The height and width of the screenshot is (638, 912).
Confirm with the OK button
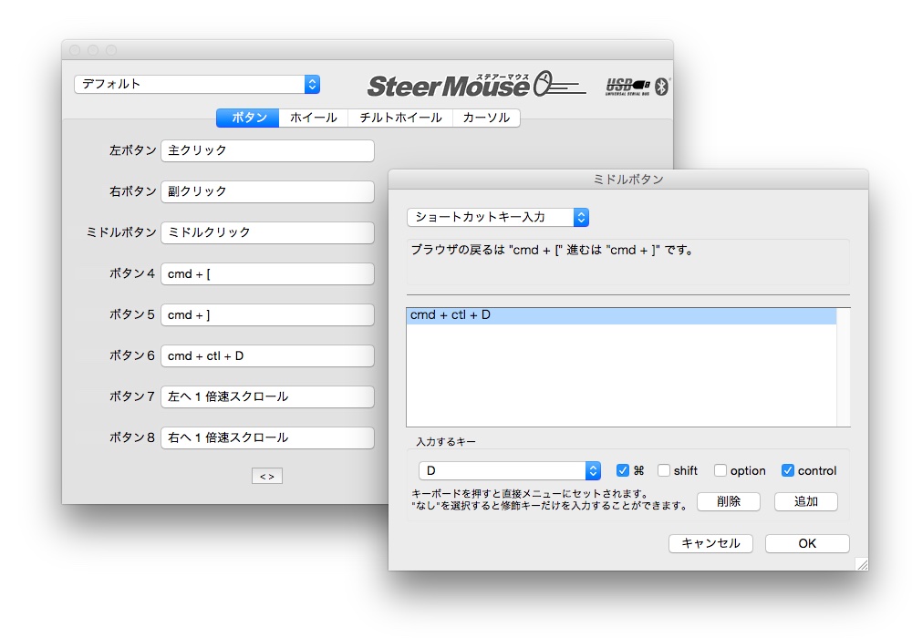[807, 544]
